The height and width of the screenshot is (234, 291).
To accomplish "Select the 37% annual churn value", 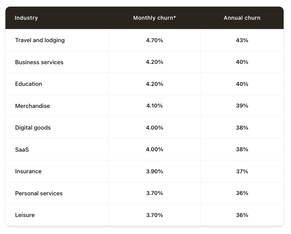I will (x=242, y=171).
